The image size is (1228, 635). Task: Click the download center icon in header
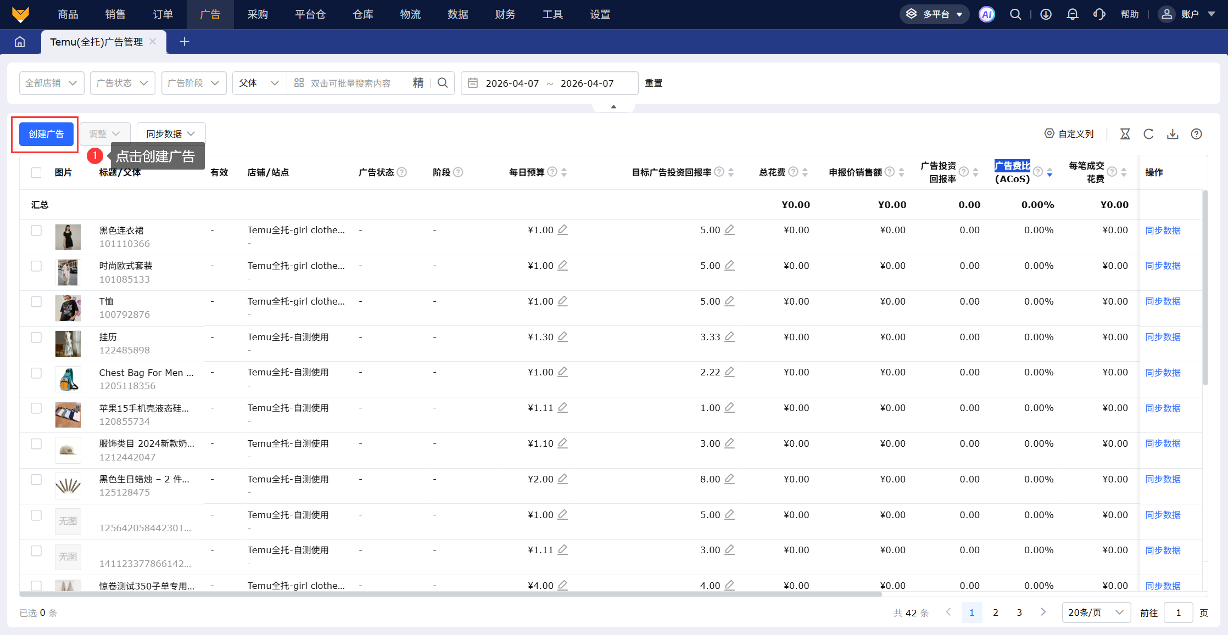pyautogui.click(x=1046, y=14)
